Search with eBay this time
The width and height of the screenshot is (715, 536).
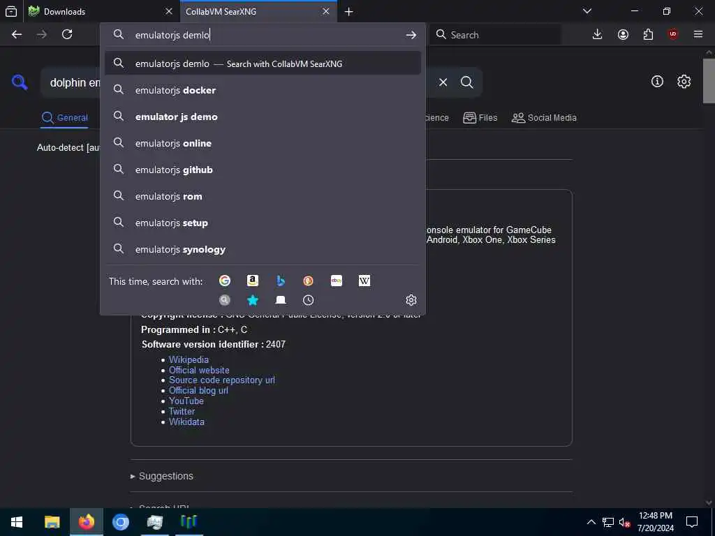pyautogui.click(x=337, y=281)
